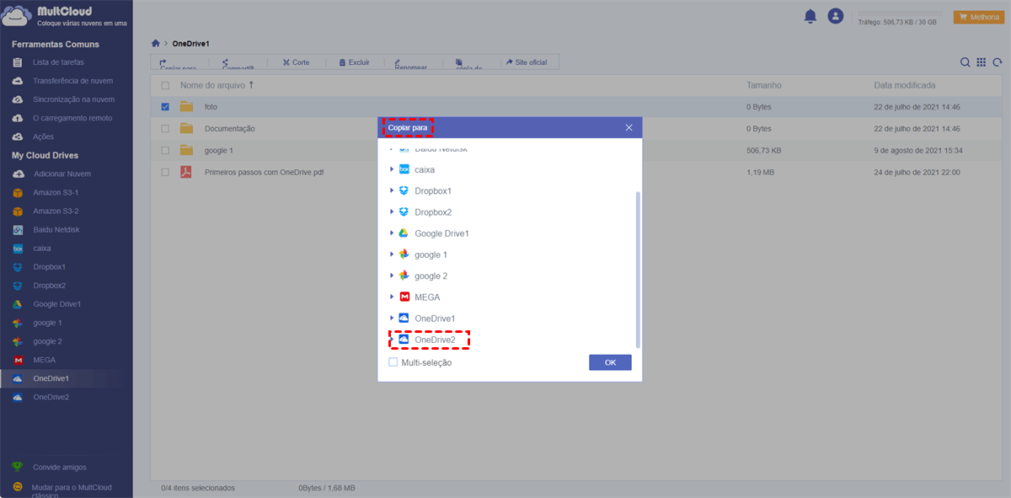Image resolution: width=1011 pixels, height=498 pixels.
Task: Select MEGA drive in sidebar
Action: [x=44, y=360]
